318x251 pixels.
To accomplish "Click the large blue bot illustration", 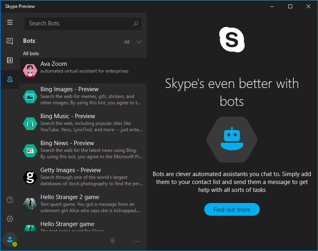I will point(232,139).
